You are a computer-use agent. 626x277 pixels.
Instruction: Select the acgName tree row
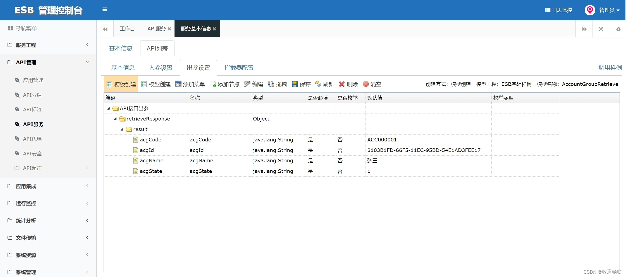point(331,161)
